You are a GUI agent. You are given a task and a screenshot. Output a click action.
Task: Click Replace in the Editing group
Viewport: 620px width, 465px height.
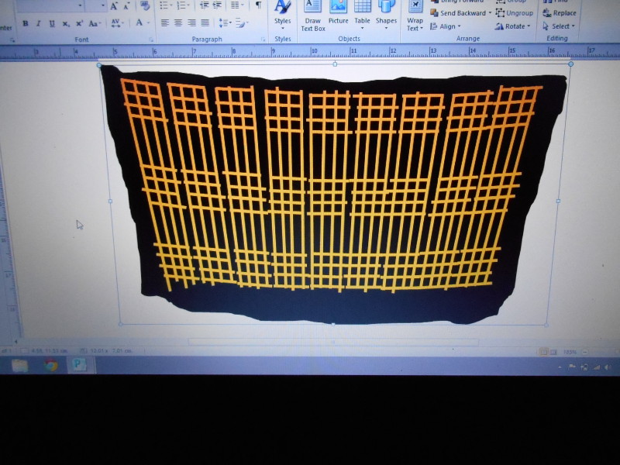pyautogui.click(x=560, y=13)
